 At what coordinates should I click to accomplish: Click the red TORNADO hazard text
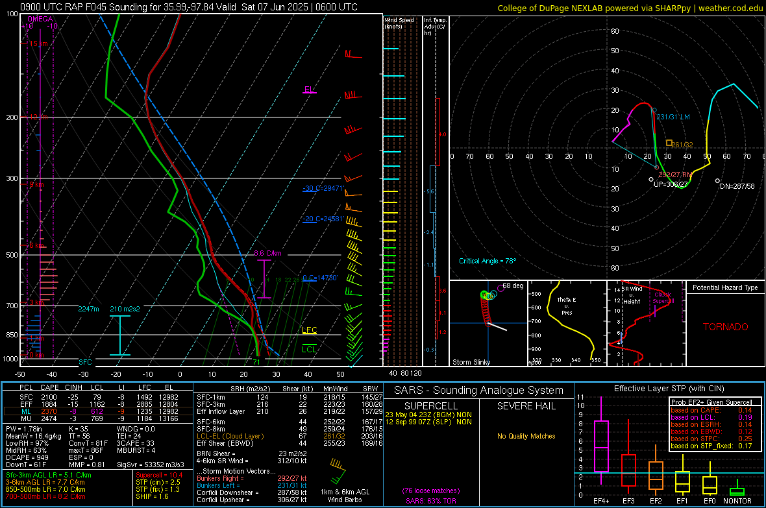[726, 327]
